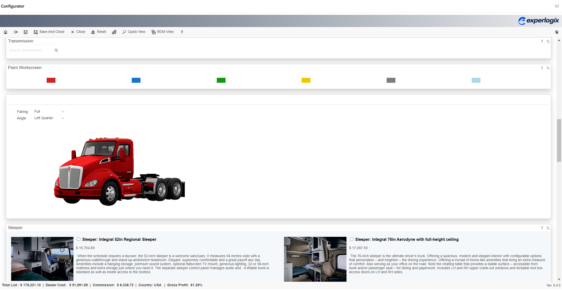Image resolution: width=562 pixels, height=291 pixels.
Task: Expand the sort control on the Sleeper section
Action: [x=548, y=228]
